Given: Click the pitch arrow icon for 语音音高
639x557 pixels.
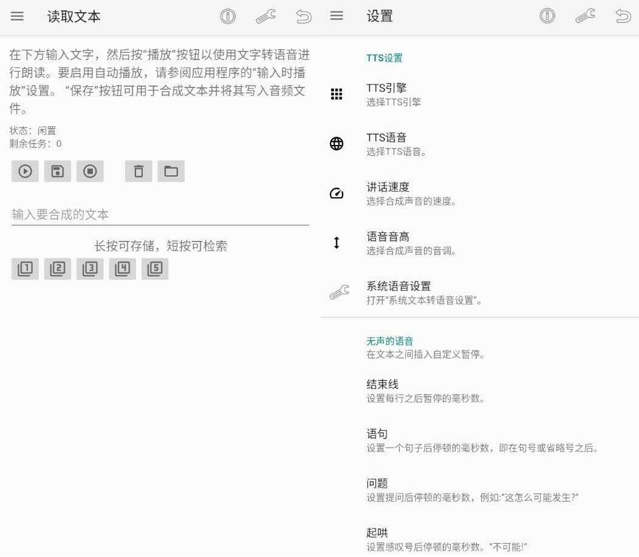Looking at the screenshot, I should coord(337,243).
